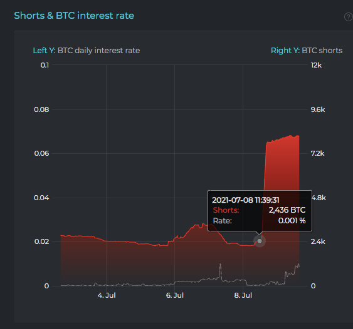This screenshot has height=329, width=353.
Task: Click the 6. Jul x-axis label
Action: (175, 295)
